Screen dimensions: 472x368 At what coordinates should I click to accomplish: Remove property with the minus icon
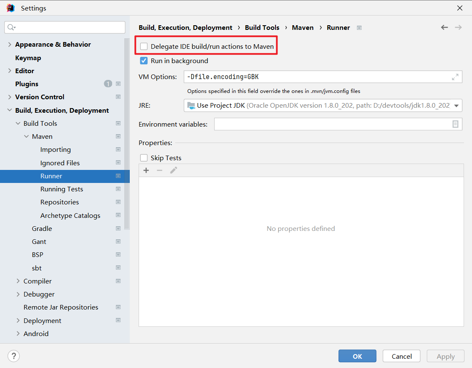[160, 170]
